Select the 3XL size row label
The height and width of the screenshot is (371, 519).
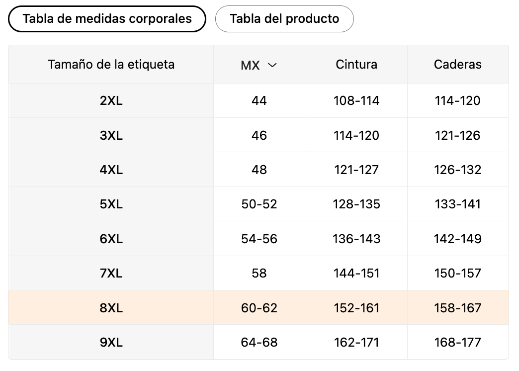(111, 135)
